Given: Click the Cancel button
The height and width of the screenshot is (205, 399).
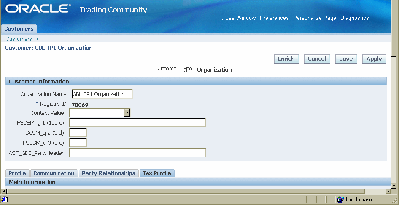Looking at the screenshot, I should [x=317, y=59].
